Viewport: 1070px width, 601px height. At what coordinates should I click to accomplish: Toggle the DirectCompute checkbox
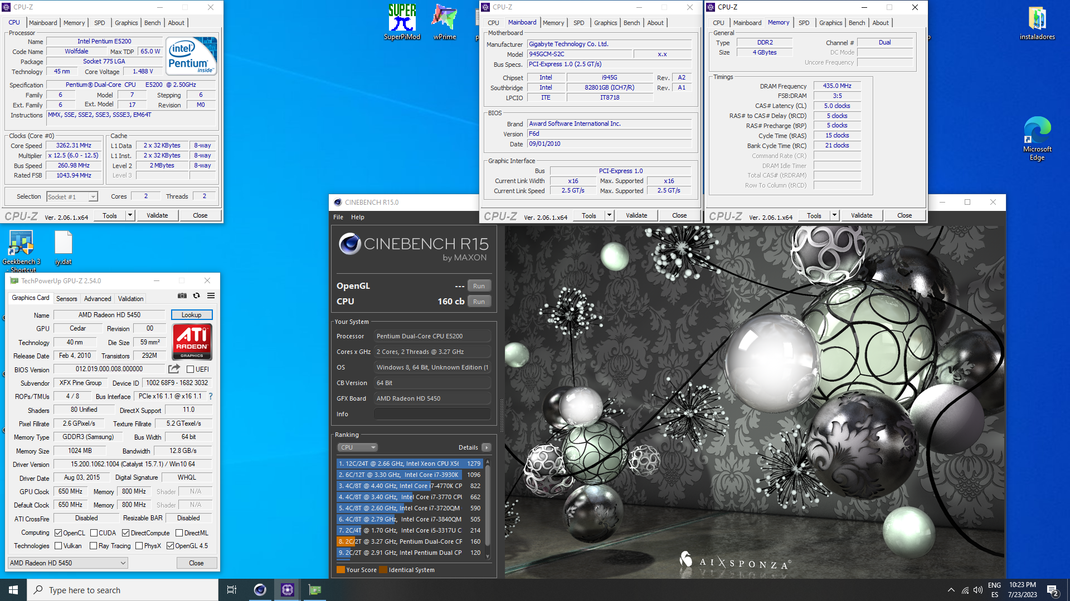126,533
